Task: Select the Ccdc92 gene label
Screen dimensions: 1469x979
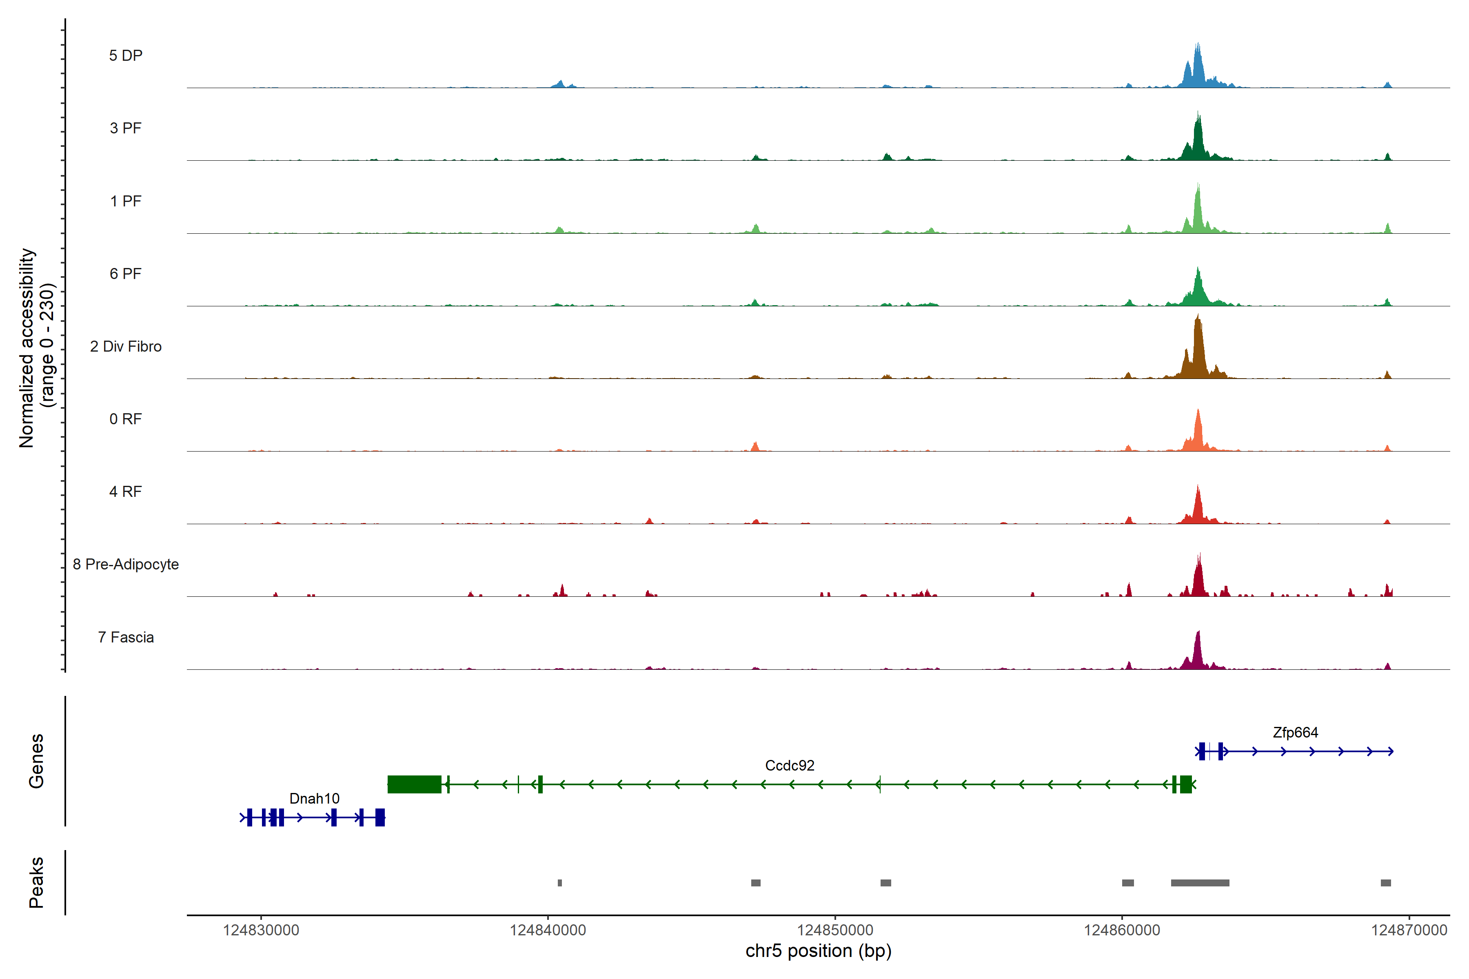Action: point(790,766)
